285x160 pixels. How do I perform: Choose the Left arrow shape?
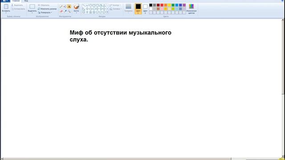(x=101, y=9)
